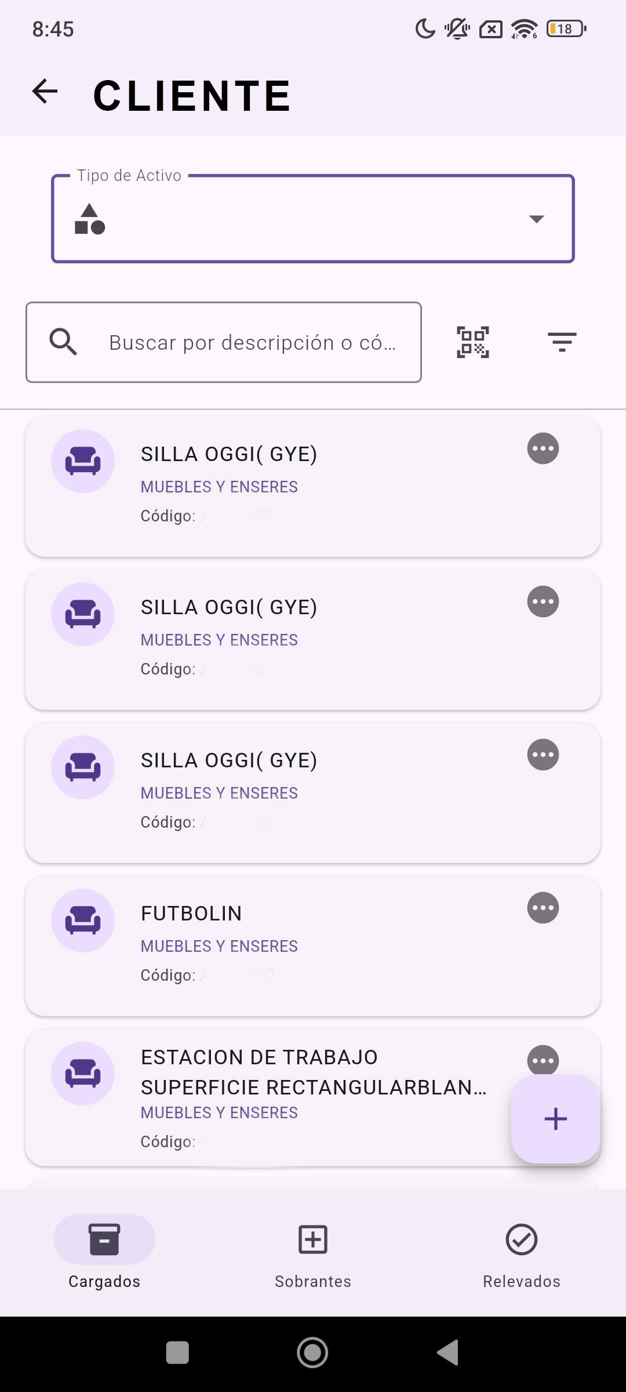Expand the Tipo de Activo dropdown arrow
The height and width of the screenshot is (1392, 626).
tap(536, 219)
